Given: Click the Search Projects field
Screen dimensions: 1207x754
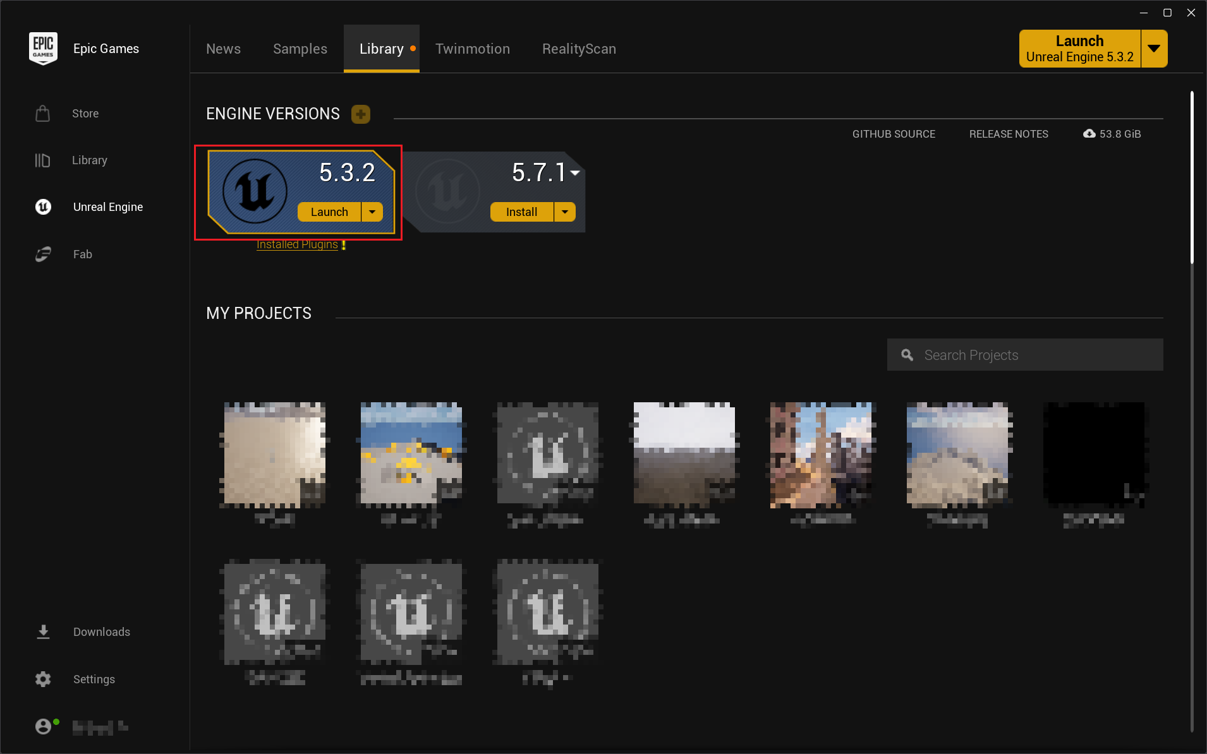Looking at the screenshot, I should (x=1036, y=355).
